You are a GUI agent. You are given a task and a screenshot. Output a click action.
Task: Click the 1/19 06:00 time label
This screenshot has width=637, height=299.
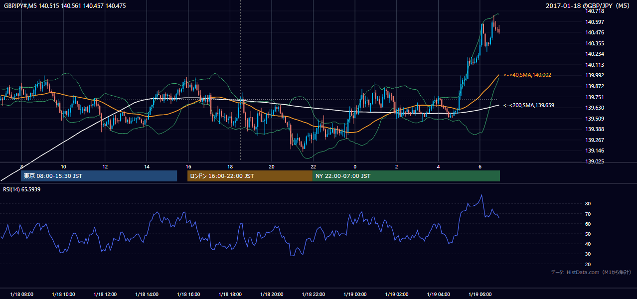tap(479, 295)
